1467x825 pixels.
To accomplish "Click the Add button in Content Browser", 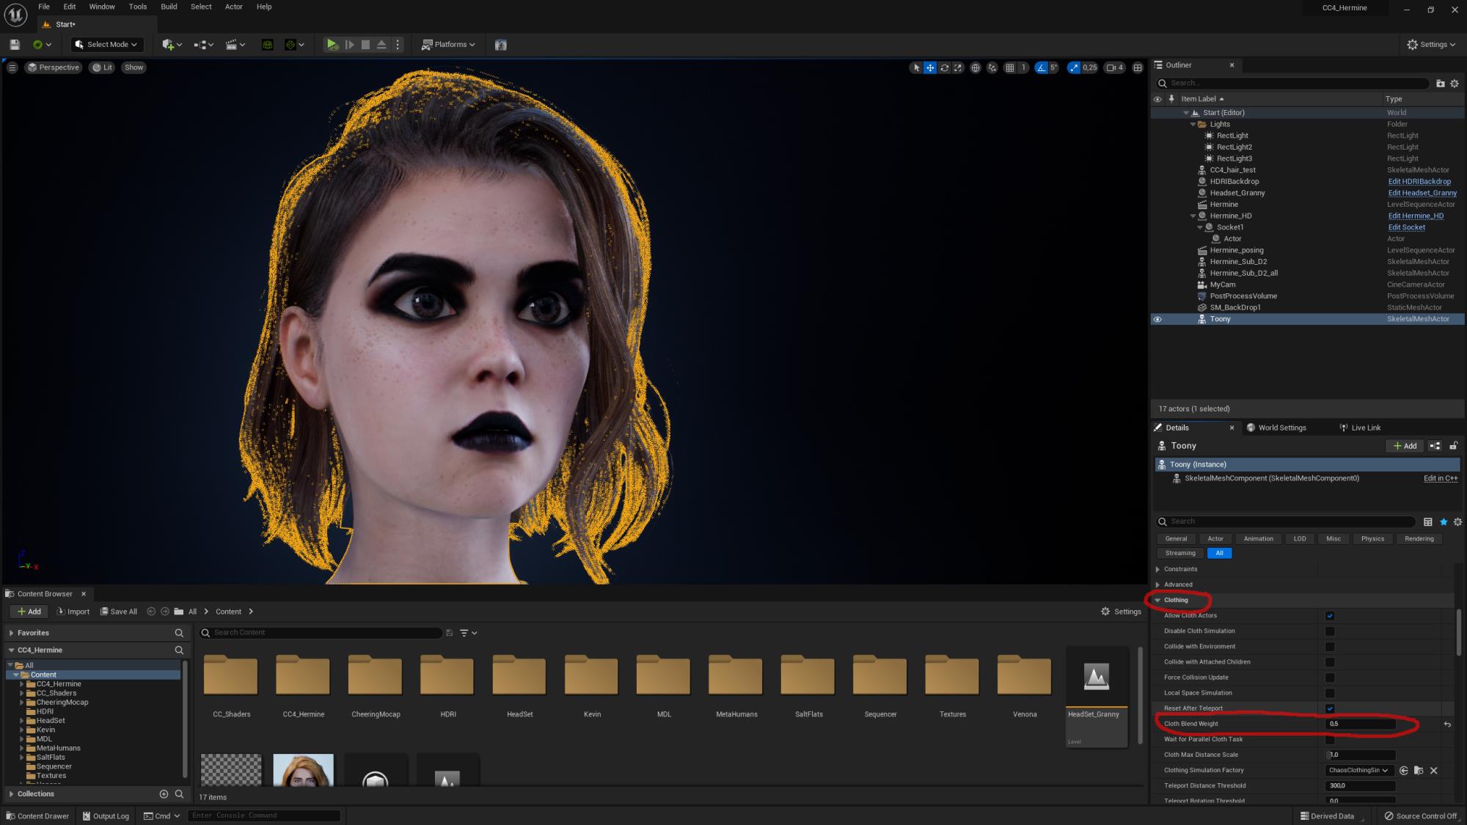I will coord(29,612).
